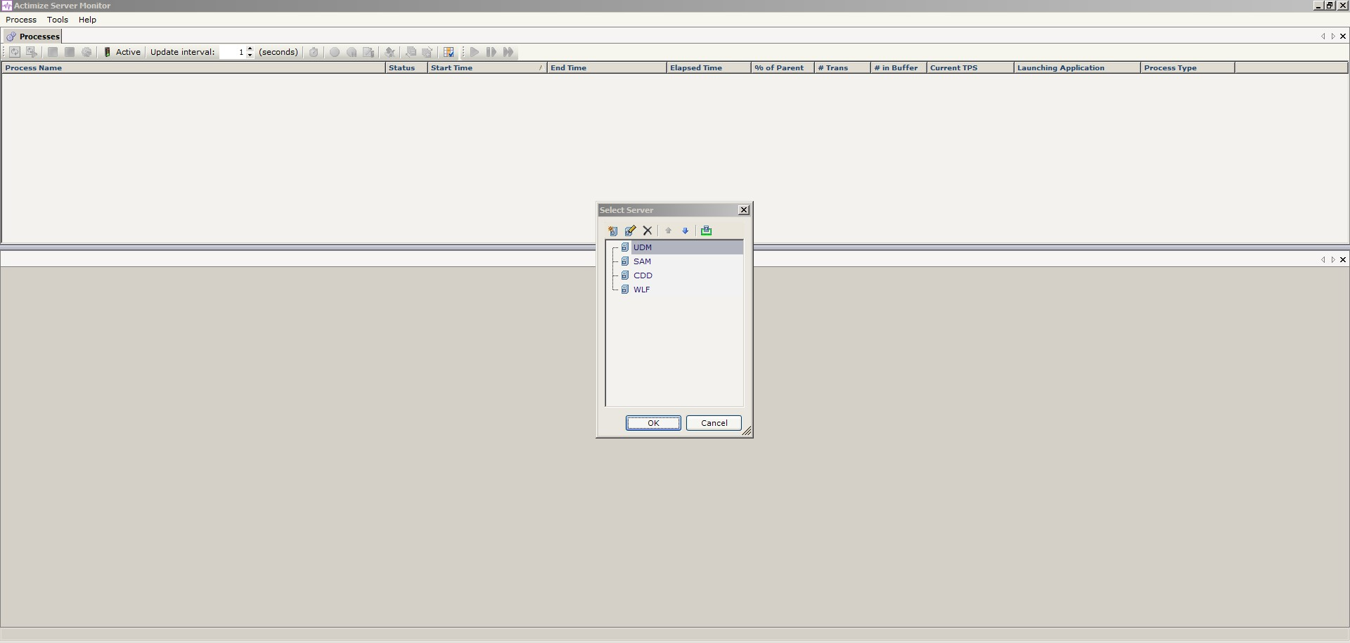This screenshot has width=1350, height=643.
Task: Sort by Process Name column
Action: [x=194, y=68]
